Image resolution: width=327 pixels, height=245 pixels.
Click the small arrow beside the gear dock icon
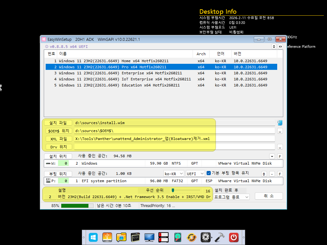pos(212,237)
